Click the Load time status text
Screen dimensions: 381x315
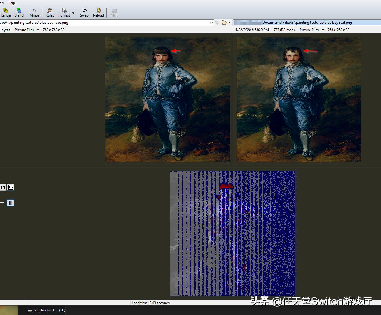(151, 303)
